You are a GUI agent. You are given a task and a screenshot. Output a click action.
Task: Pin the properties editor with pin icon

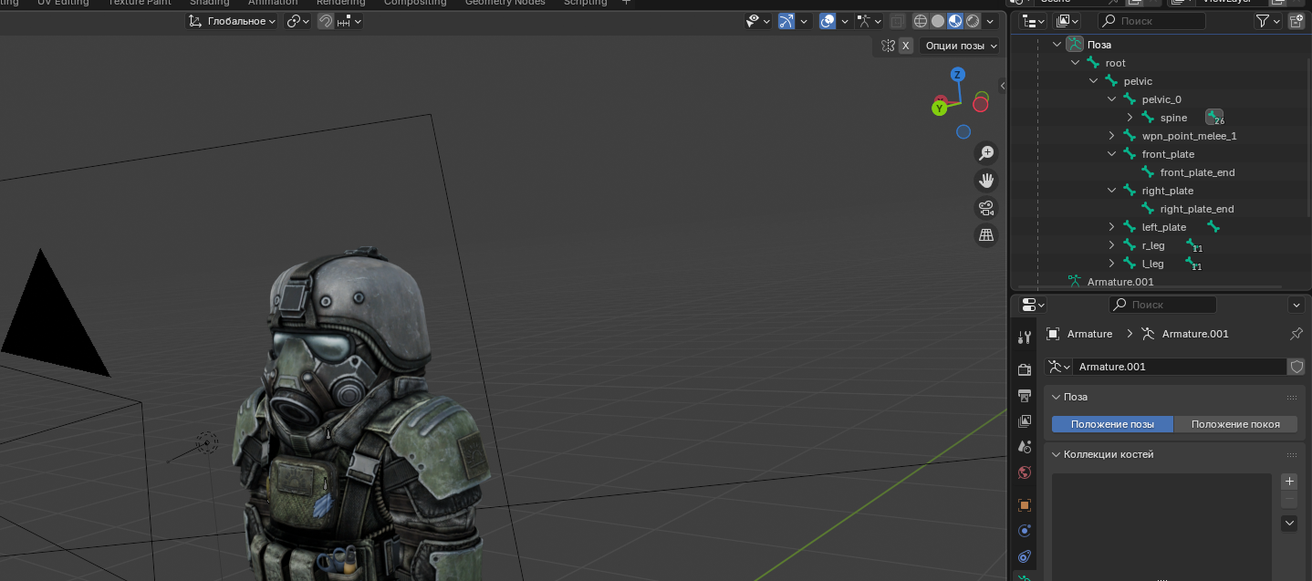[x=1296, y=334]
